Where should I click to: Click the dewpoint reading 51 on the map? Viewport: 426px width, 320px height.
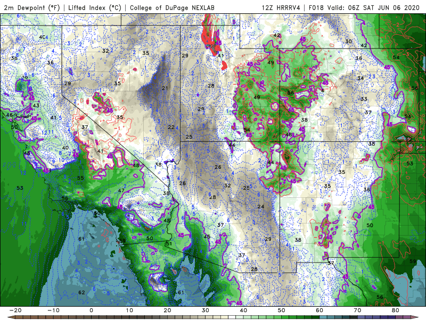169,243
